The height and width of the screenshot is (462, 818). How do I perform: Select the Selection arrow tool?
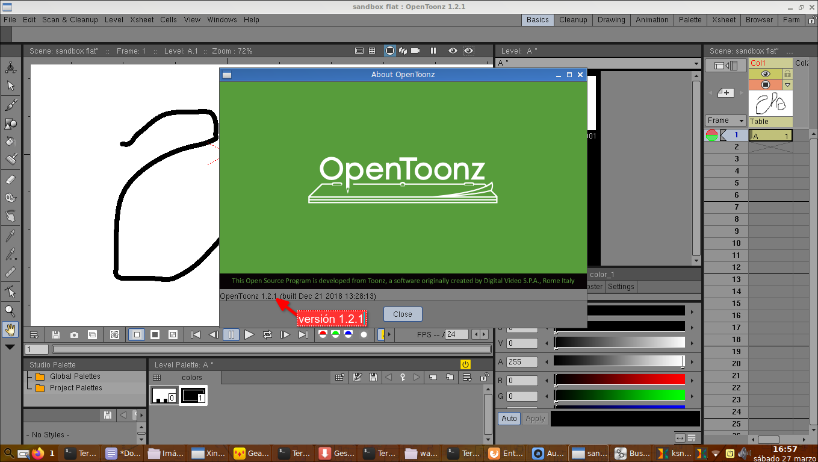click(x=10, y=86)
